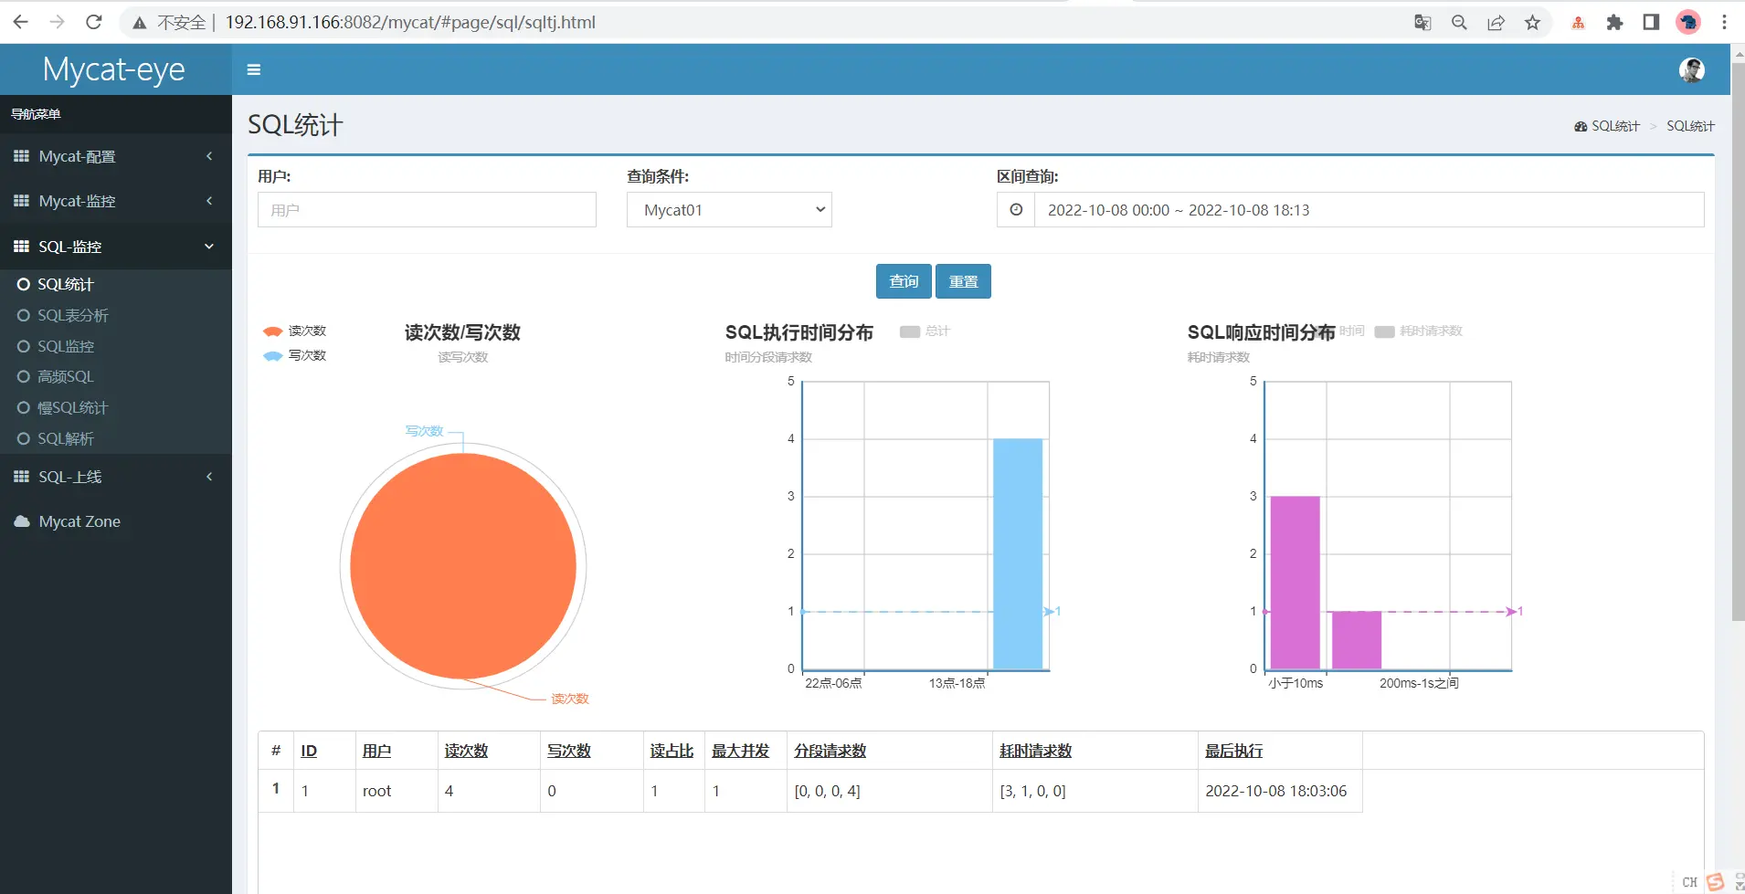Viewport: 1745px width, 894px height.
Task: Click the Mycat-eye logo link
Action: tap(114, 69)
